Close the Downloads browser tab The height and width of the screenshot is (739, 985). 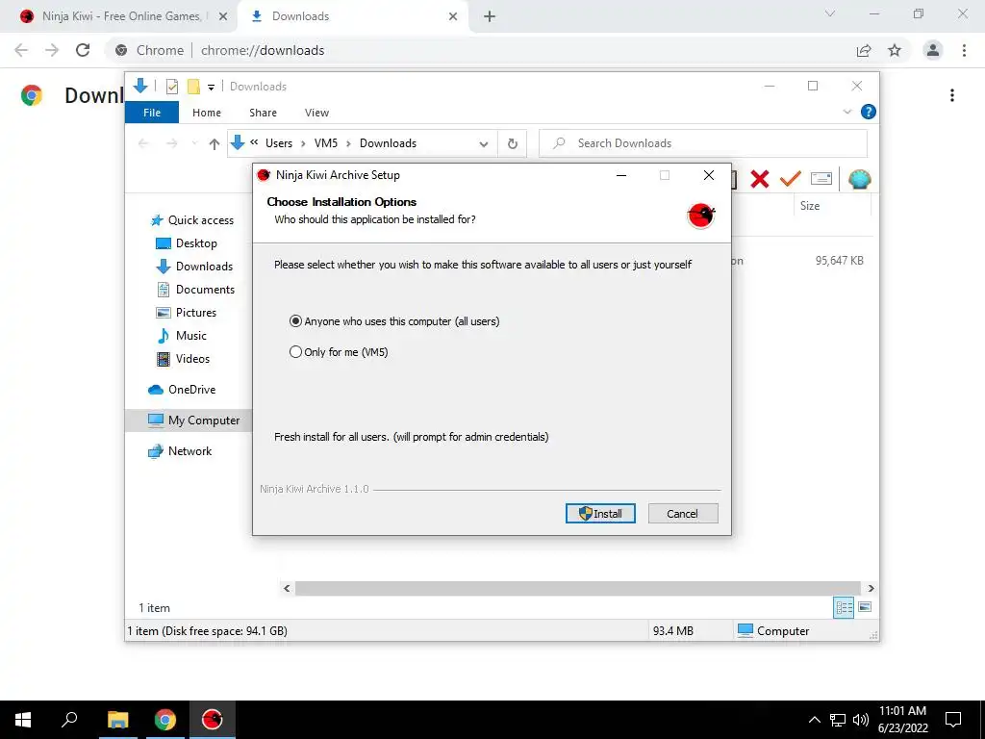(x=453, y=16)
